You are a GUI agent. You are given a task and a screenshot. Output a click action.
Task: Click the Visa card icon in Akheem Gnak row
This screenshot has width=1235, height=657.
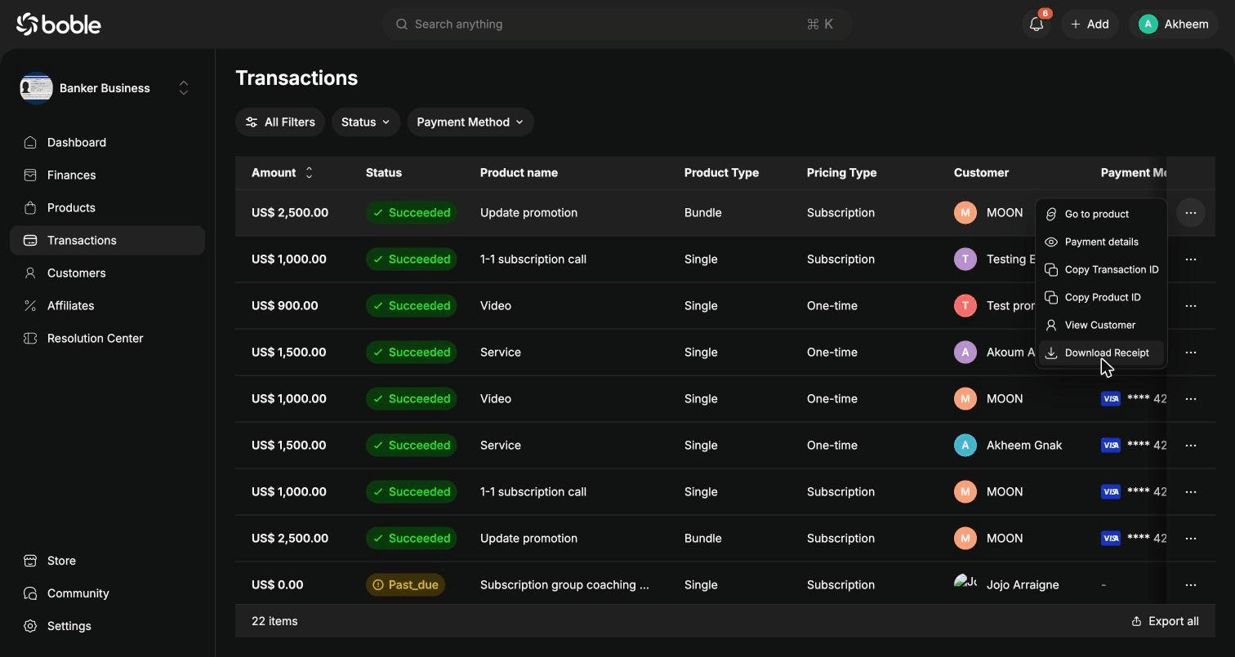coord(1111,445)
